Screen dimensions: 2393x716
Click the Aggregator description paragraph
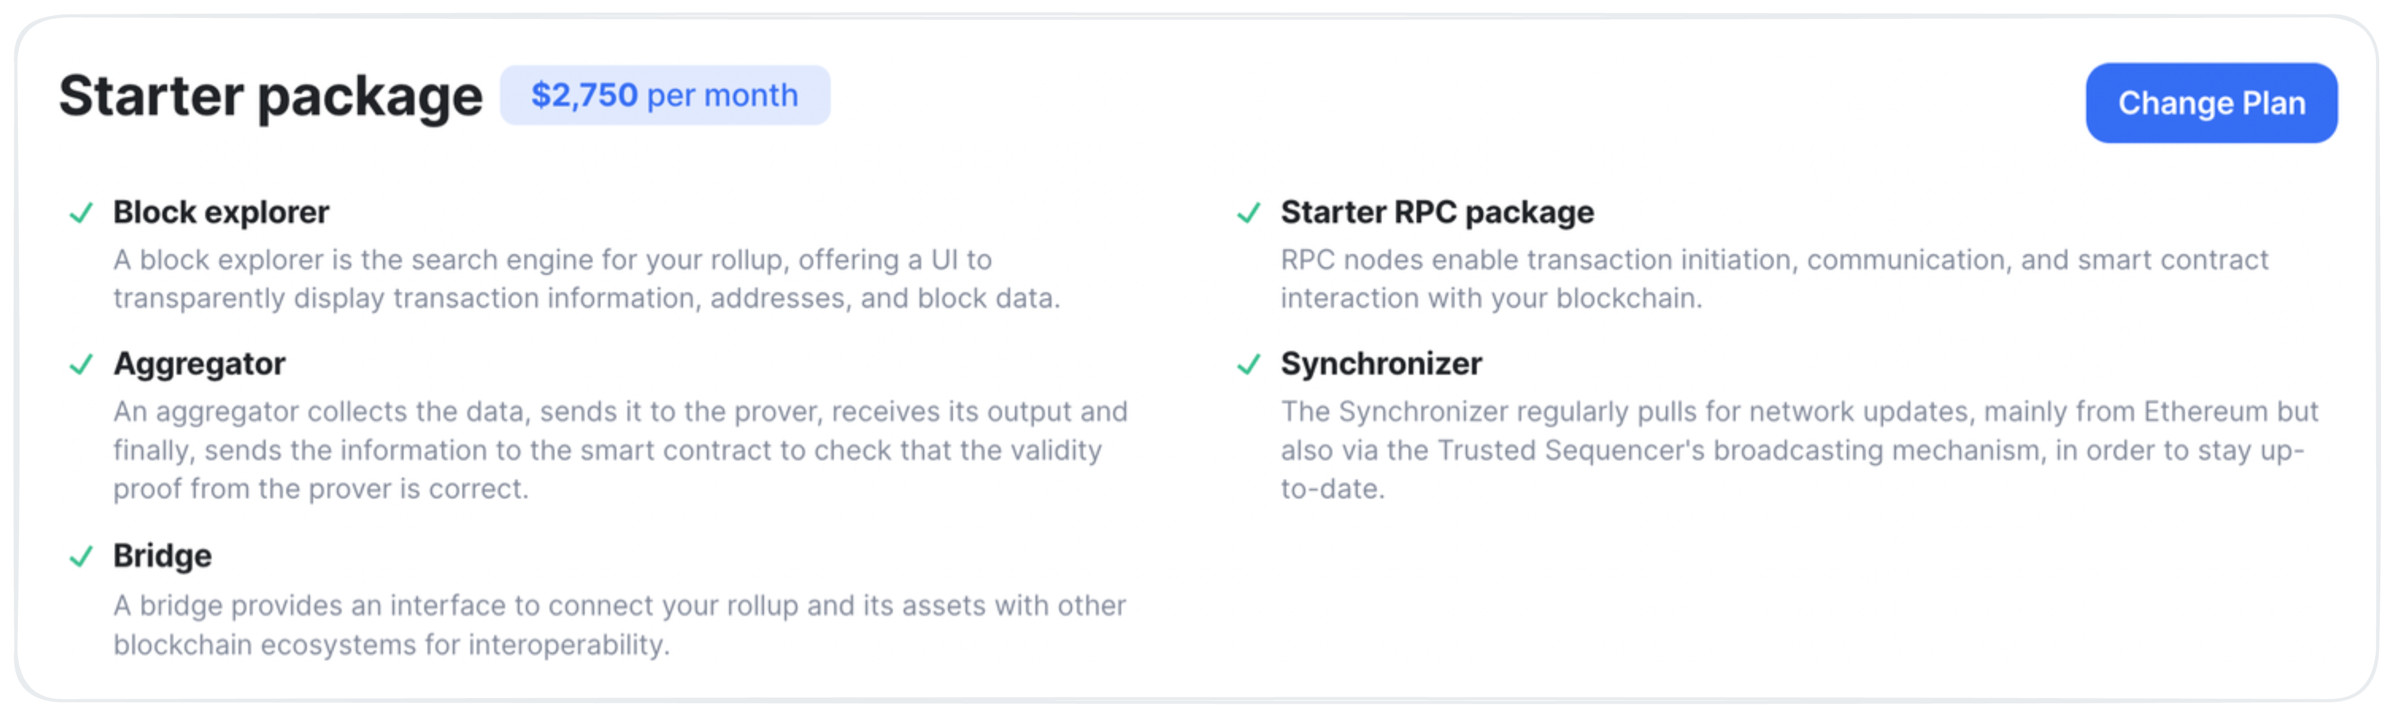[621, 451]
